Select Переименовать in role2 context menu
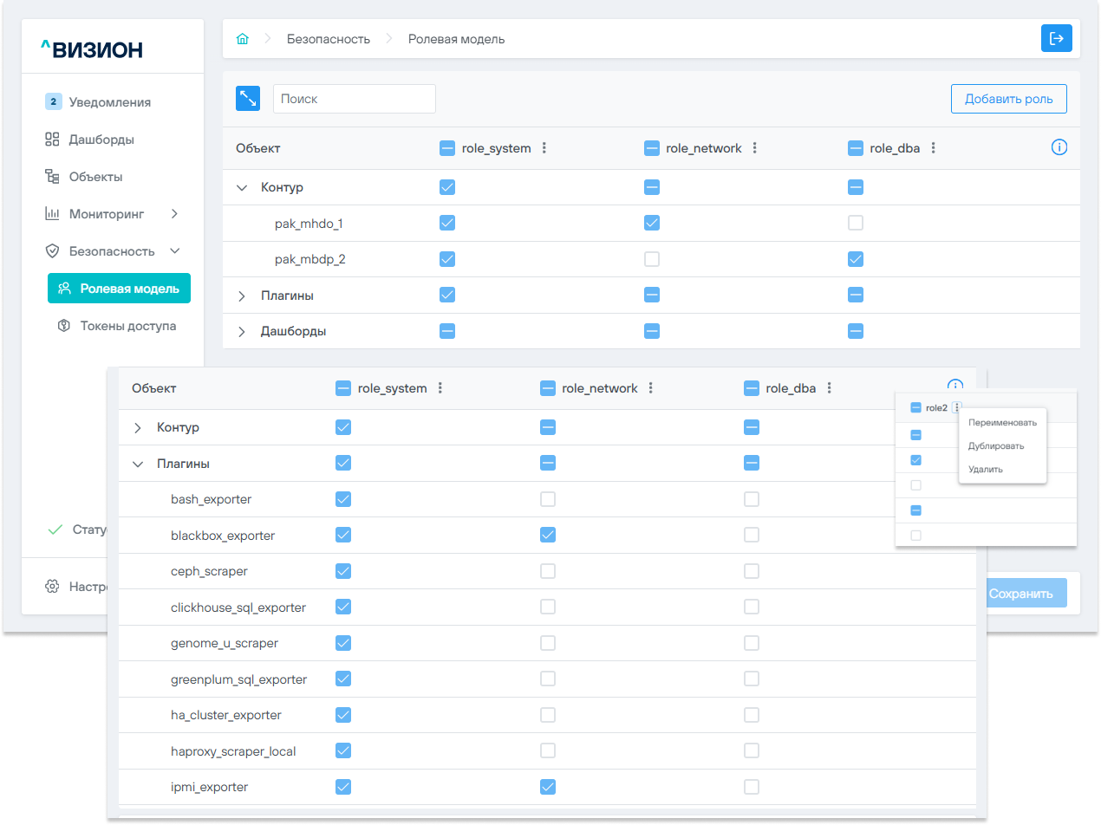This screenshot has height=825, width=1101. [x=1002, y=423]
